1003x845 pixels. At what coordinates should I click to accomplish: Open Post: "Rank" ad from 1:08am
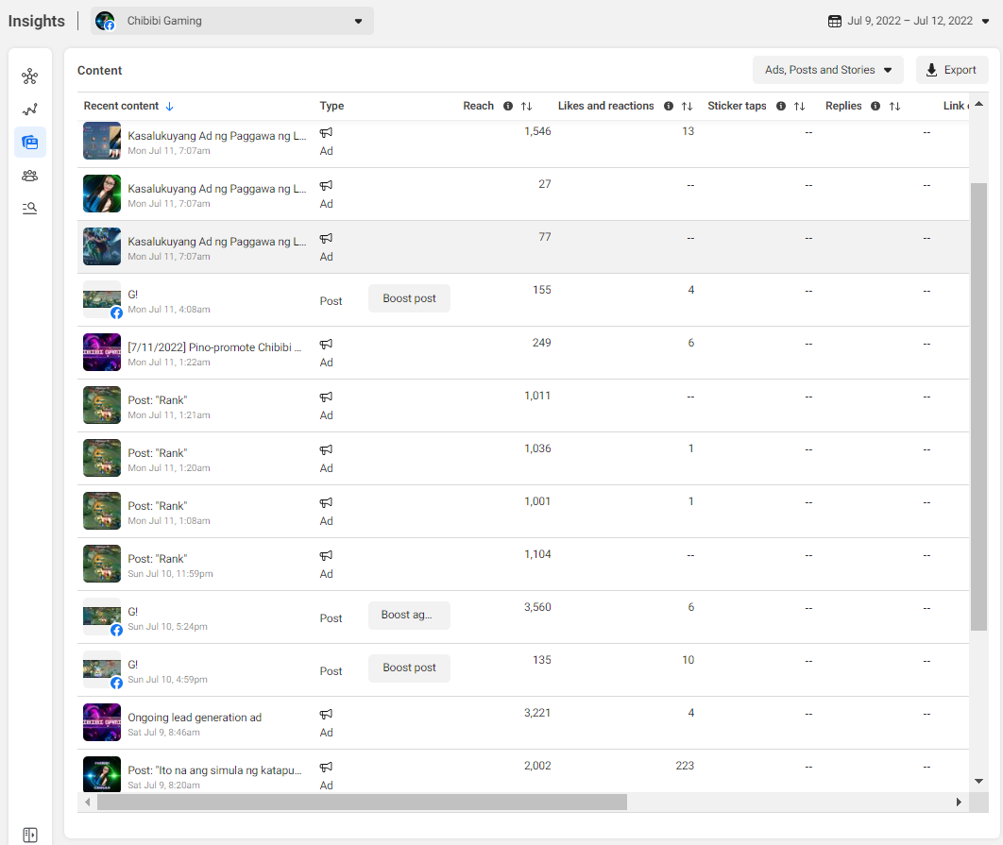point(158,506)
